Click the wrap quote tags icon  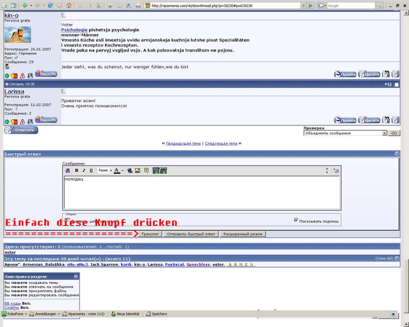(x=147, y=170)
